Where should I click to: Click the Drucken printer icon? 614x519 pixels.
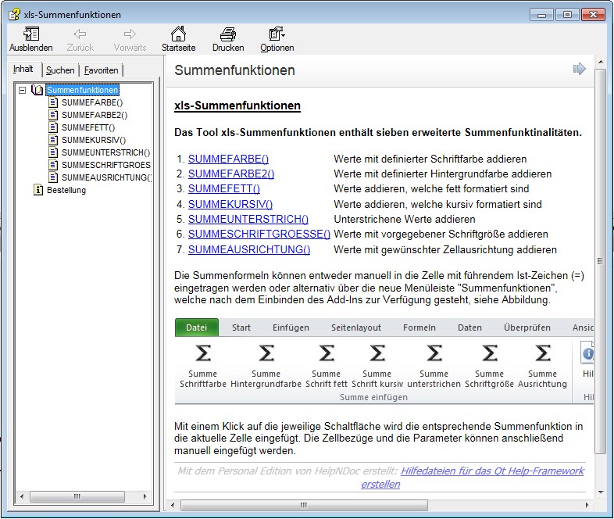pos(228,34)
